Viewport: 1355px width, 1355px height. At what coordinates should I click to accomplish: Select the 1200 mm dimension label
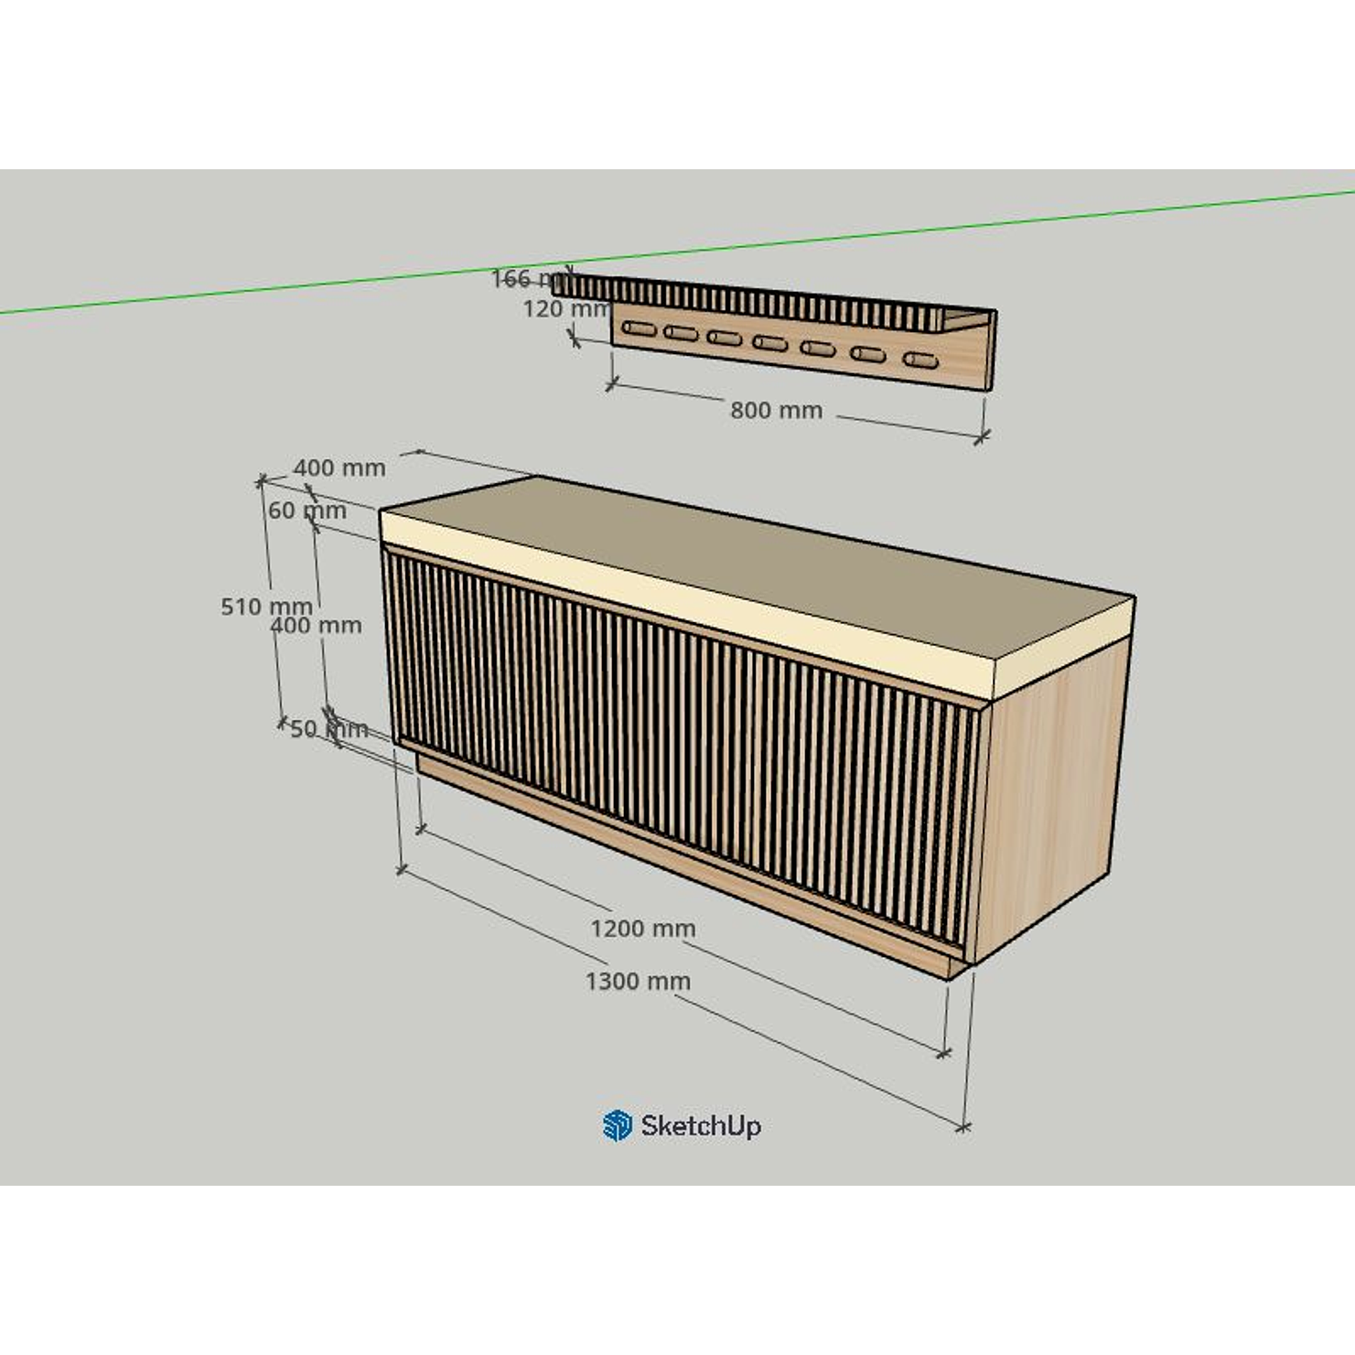(x=642, y=929)
